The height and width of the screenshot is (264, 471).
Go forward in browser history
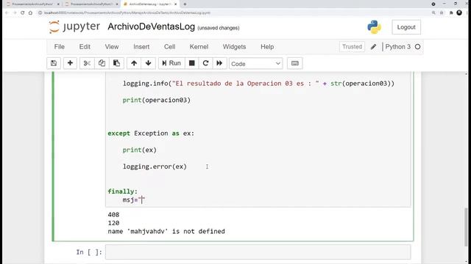pos(15,13)
